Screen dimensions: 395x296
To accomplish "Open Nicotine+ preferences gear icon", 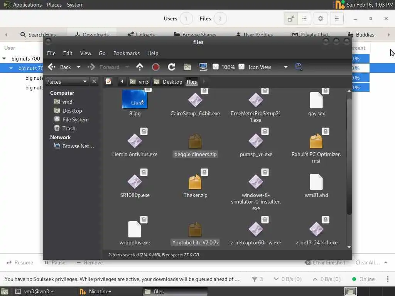I will [x=320, y=18].
